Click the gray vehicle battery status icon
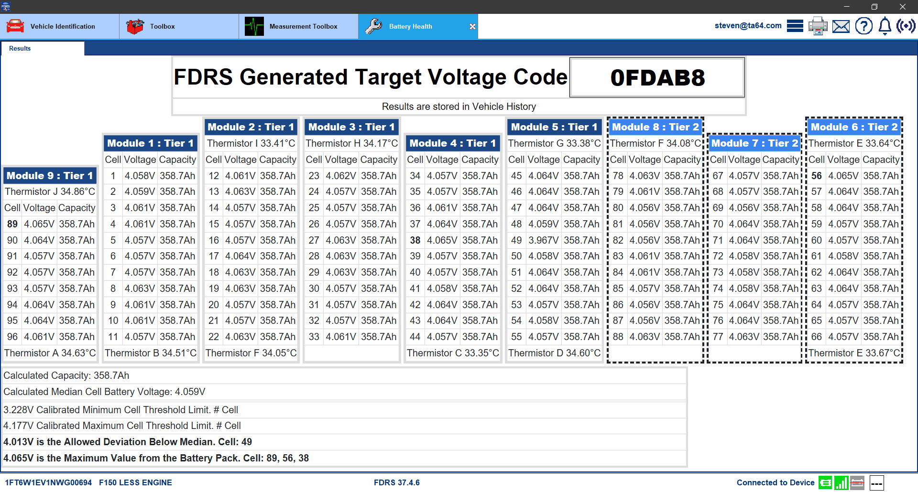 click(x=857, y=483)
